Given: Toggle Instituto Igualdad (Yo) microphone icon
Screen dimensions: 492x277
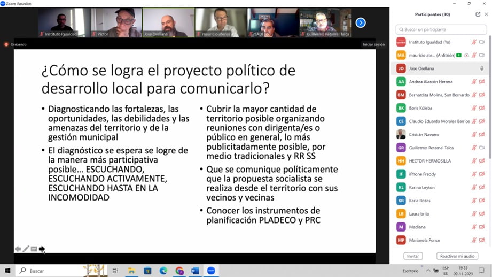Looking at the screenshot, I should click(x=474, y=42).
